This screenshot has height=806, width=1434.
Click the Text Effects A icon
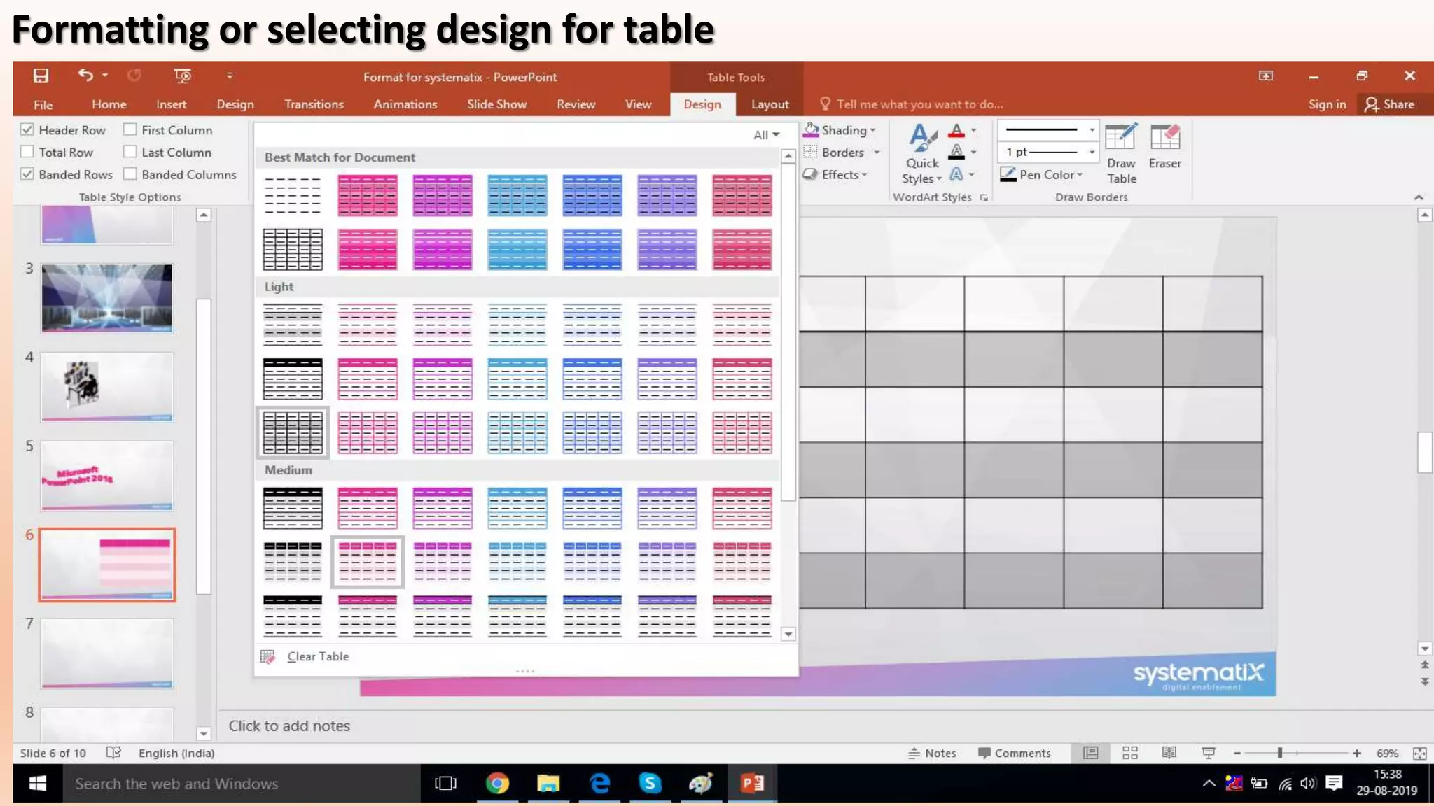click(956, 174)
